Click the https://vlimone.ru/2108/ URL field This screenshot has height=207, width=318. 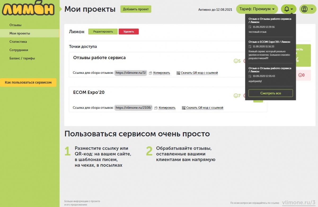133,108
